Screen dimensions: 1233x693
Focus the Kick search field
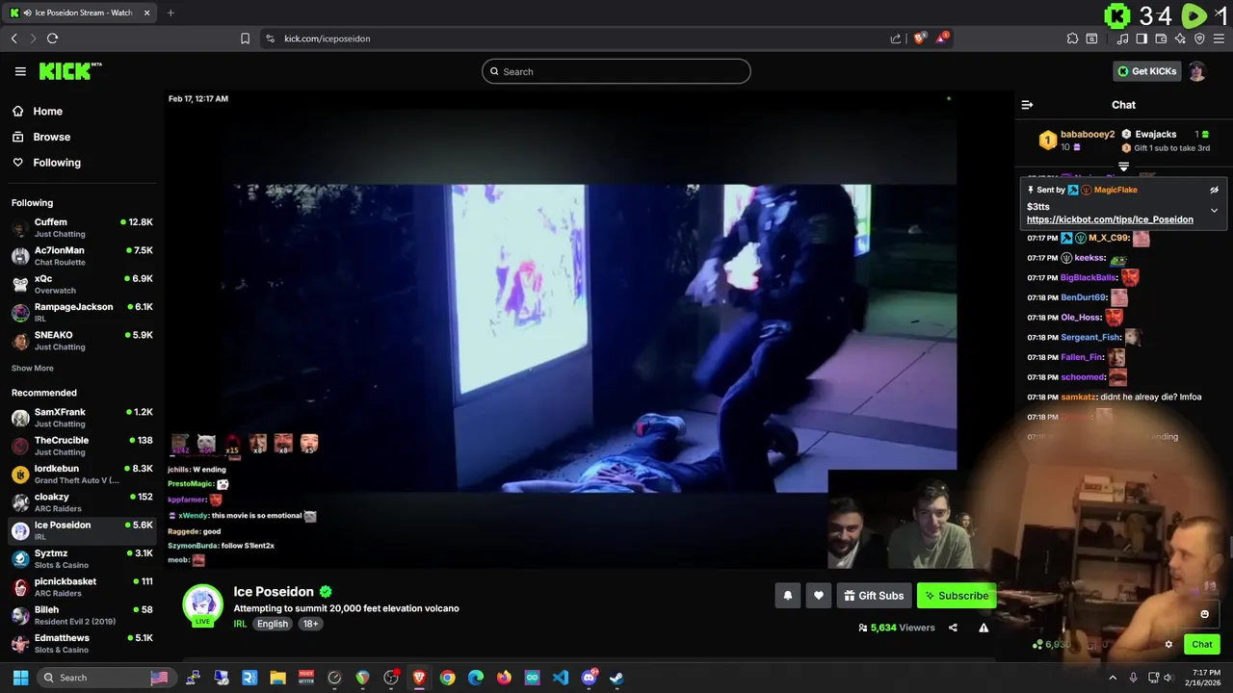616,71
